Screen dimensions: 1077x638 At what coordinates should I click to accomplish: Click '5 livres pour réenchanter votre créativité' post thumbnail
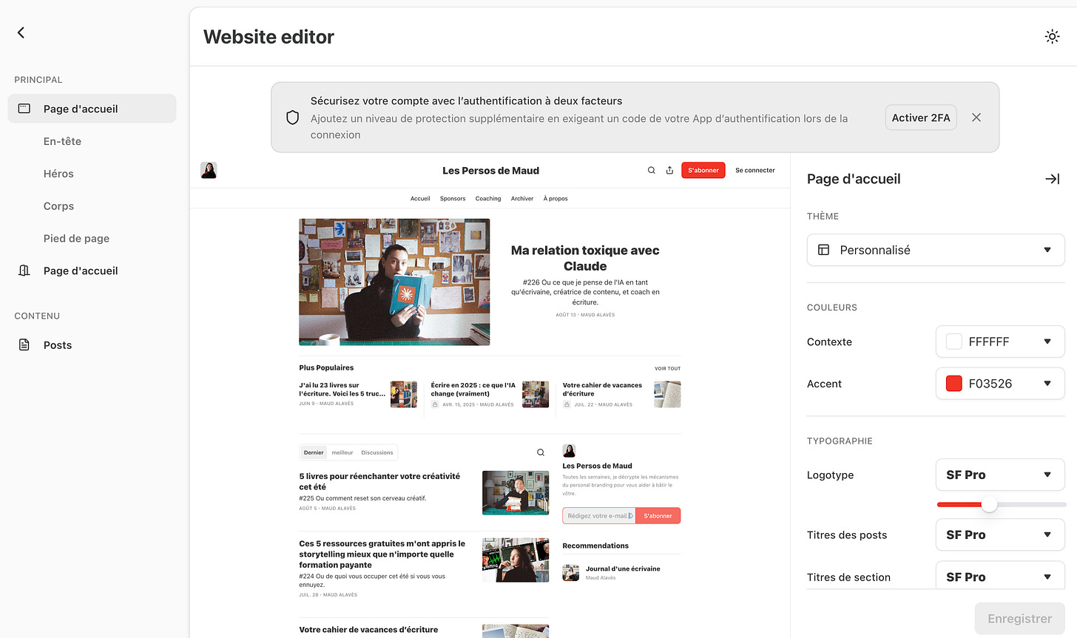516,492
